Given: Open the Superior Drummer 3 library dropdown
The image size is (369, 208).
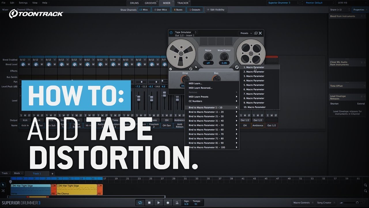Looking at the screenshot, I should point(284,3).
